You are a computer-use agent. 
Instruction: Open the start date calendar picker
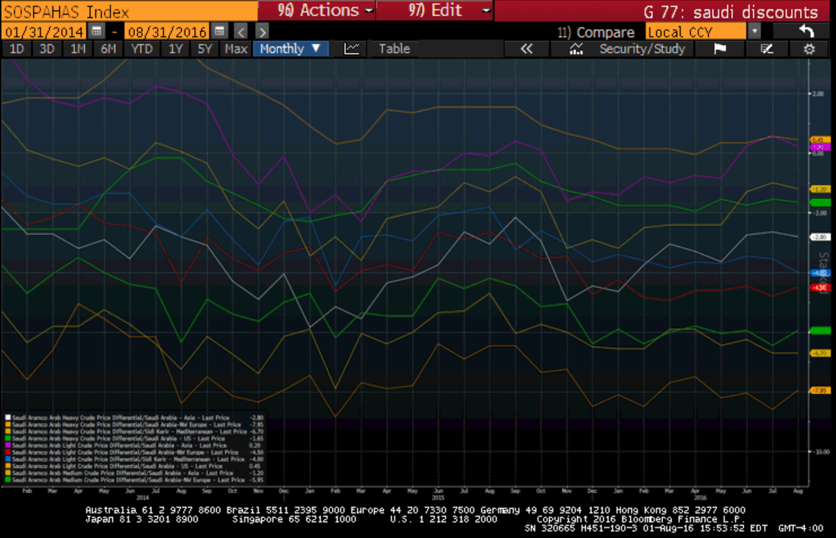tap(97, 31)
